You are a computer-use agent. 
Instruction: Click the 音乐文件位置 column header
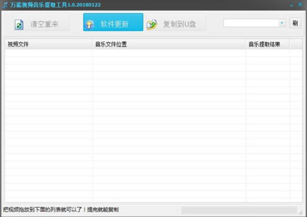(x=169, y=44)
